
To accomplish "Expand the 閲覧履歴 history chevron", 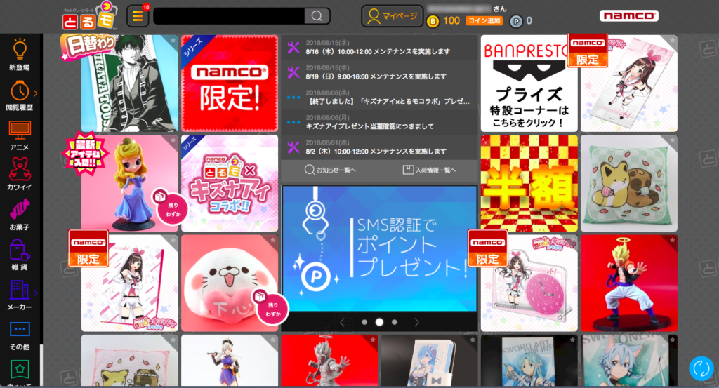I will point(36,93).
